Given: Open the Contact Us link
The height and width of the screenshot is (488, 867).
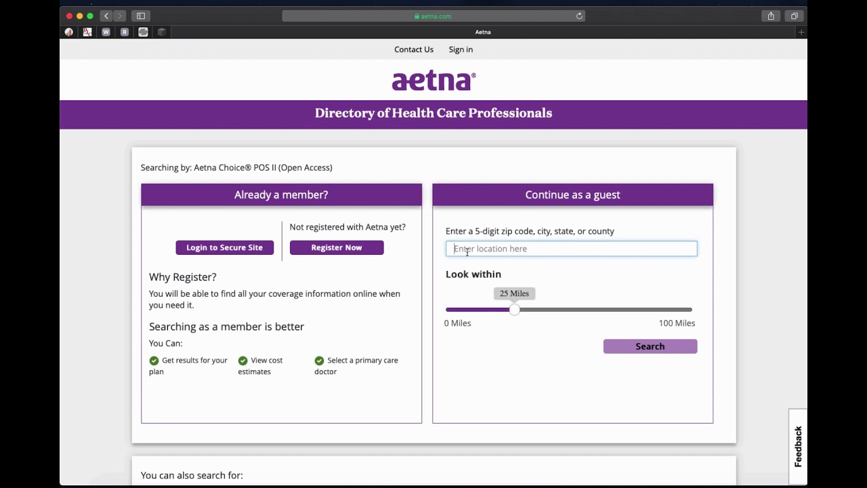Looking at the screenshot, I should click(414, 49).
